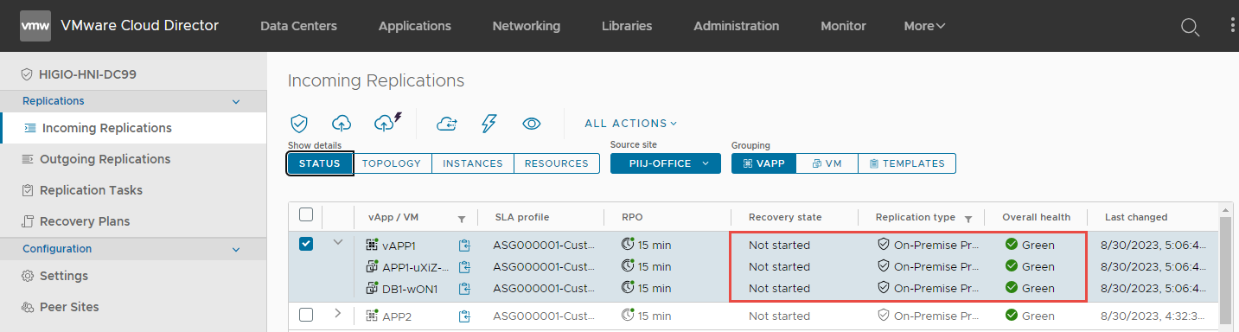Click the vApp / VM column filter icon

462,219
